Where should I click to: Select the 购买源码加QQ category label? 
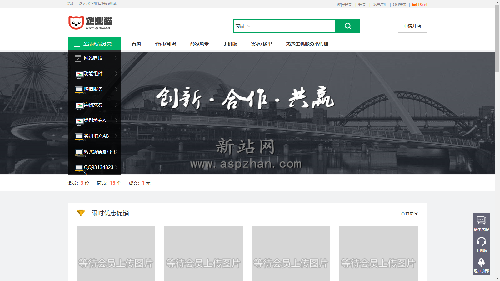coord(99,152)
